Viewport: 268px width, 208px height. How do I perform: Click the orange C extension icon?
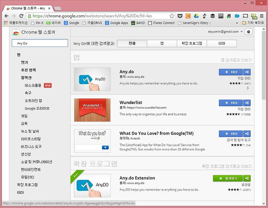[188, 16]
